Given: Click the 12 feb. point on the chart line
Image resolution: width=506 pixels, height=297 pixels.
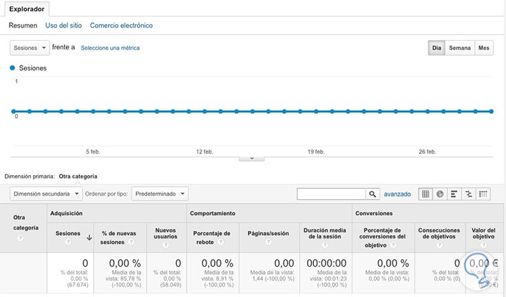Looking at the screenshot, I should click(x=204, y=111).
